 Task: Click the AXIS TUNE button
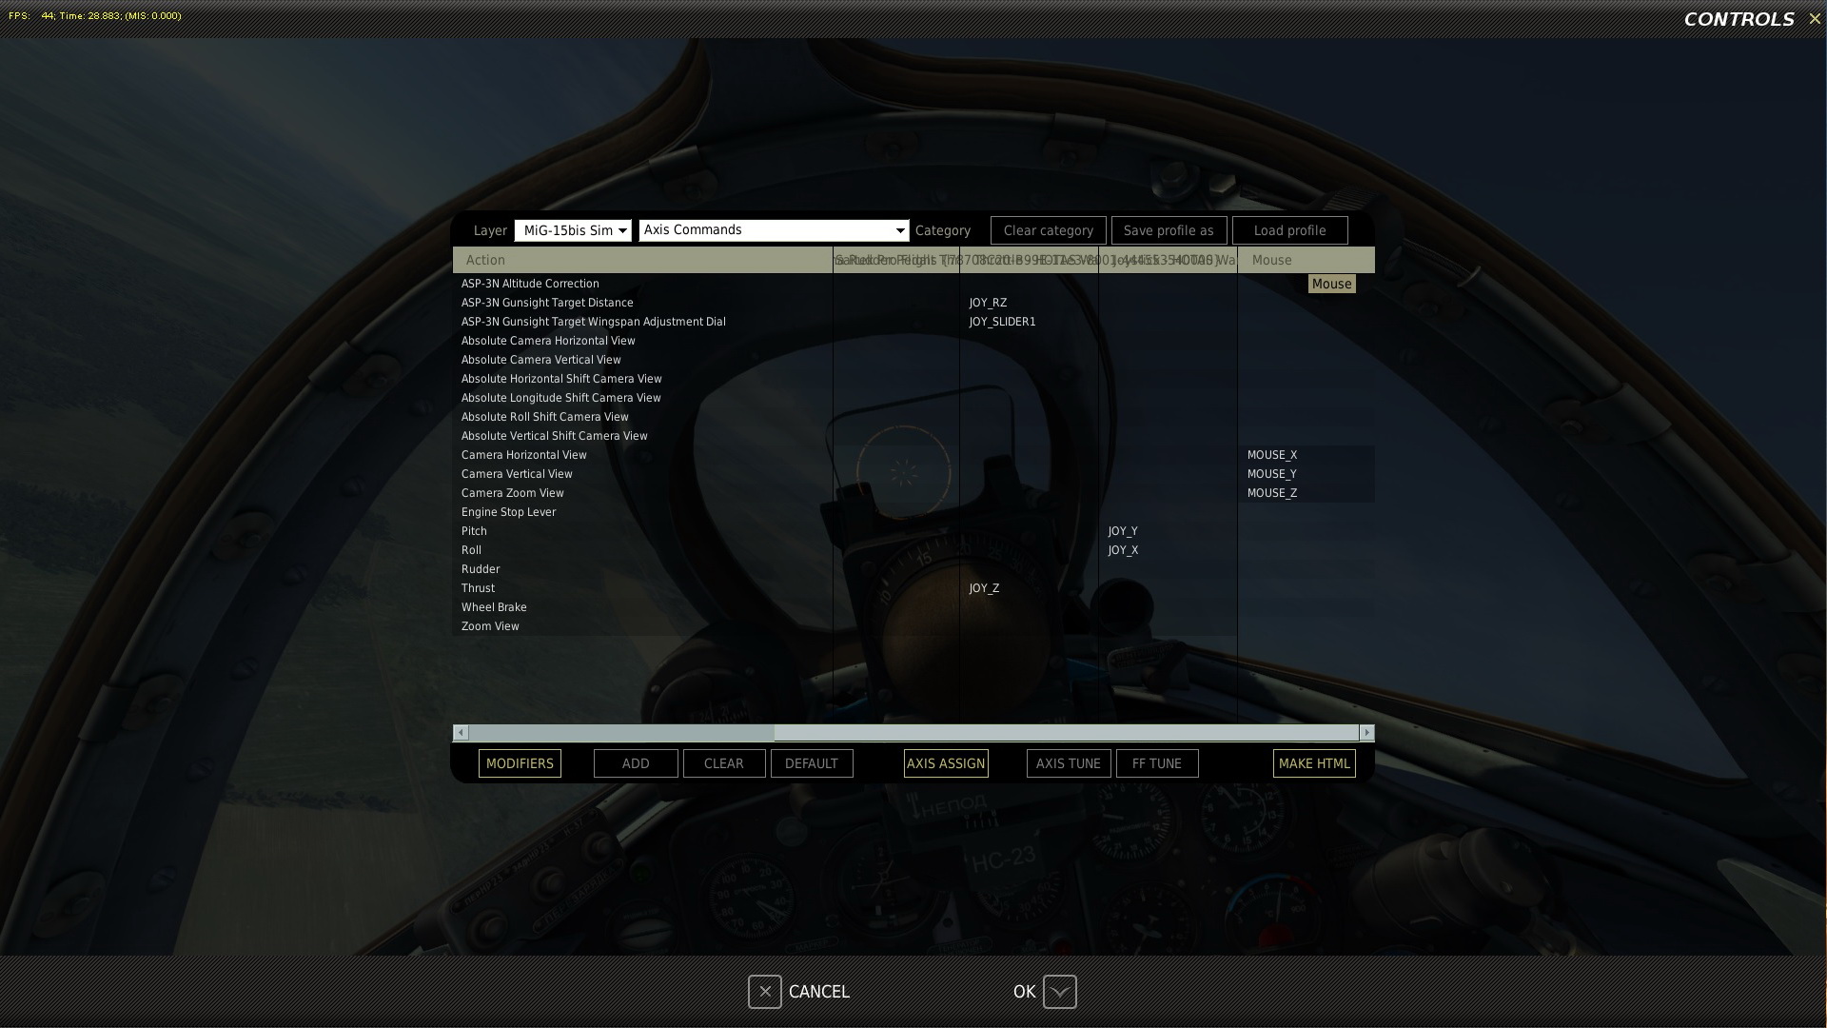tap(1069, 763)
